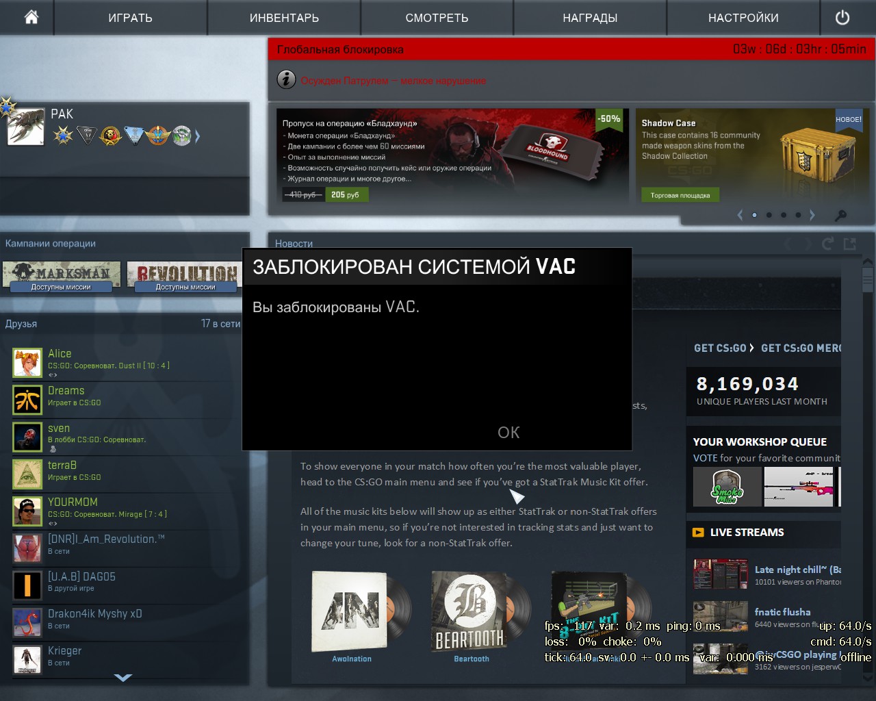The image size is (876, 701).
Task: Select the red and gold skull coin
Action: (x=110, y=136)
